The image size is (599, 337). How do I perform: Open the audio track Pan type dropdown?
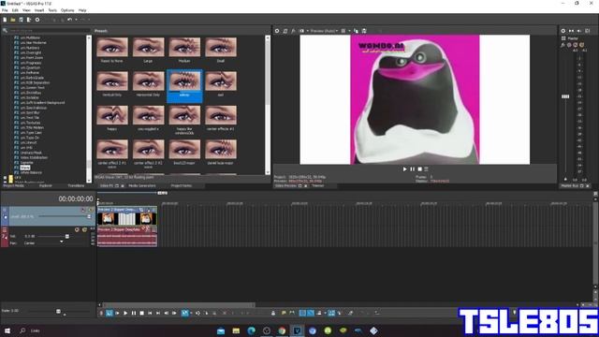click(62, 242)
